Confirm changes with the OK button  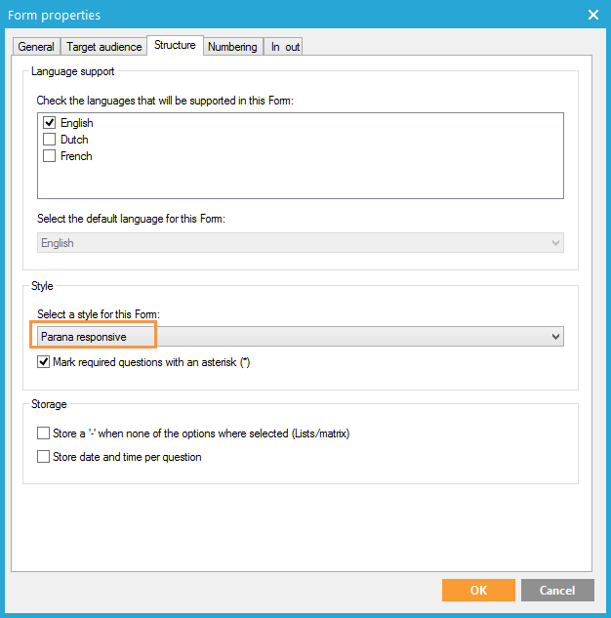pyautogui.click(x=477, y=590)
